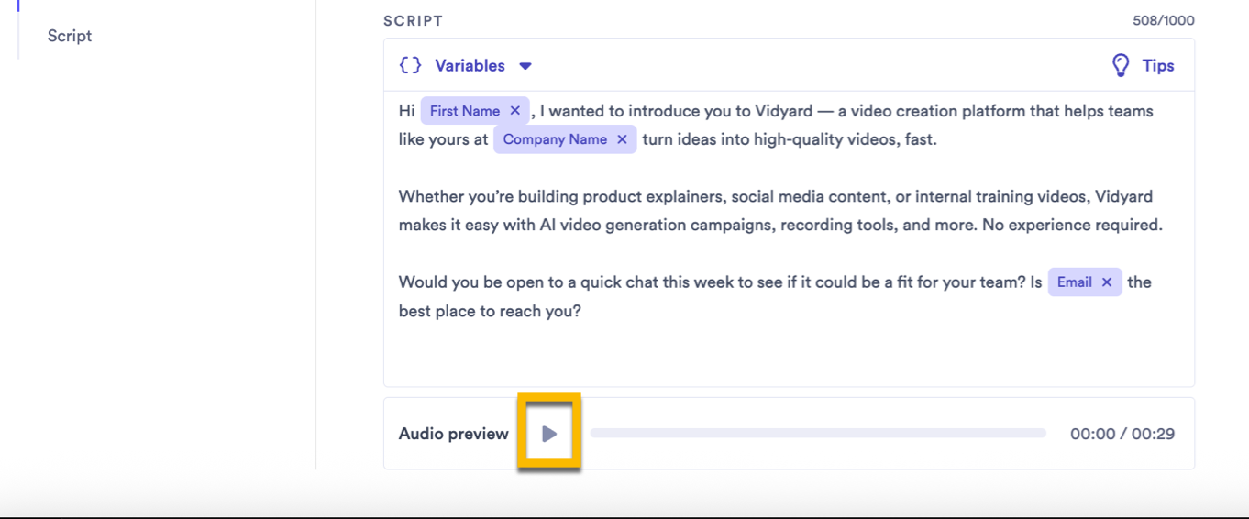Click the SCRIPT section heading

pos(413,20)
